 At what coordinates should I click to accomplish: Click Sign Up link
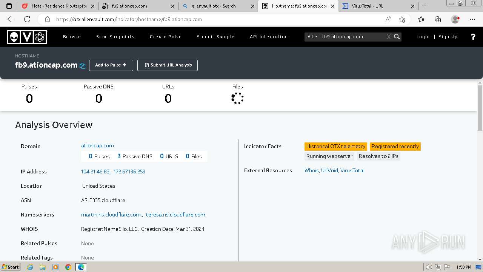(x=448, y=37)
